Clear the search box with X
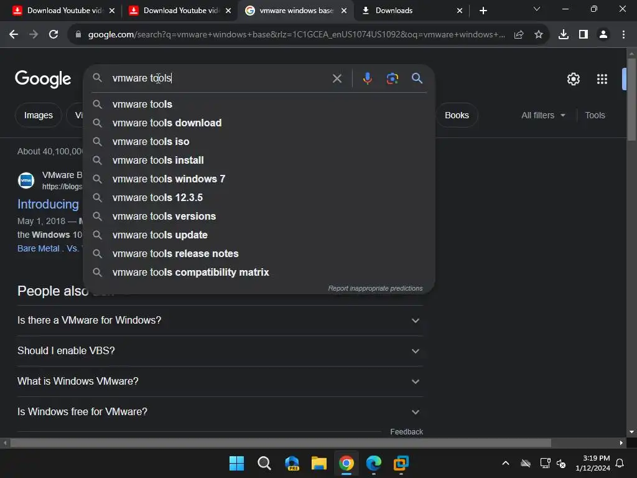Viewport: 637px width, 478px height. 337,78
